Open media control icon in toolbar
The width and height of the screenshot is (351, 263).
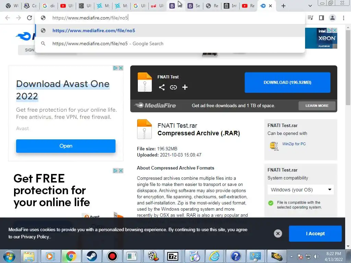(311, 18)
